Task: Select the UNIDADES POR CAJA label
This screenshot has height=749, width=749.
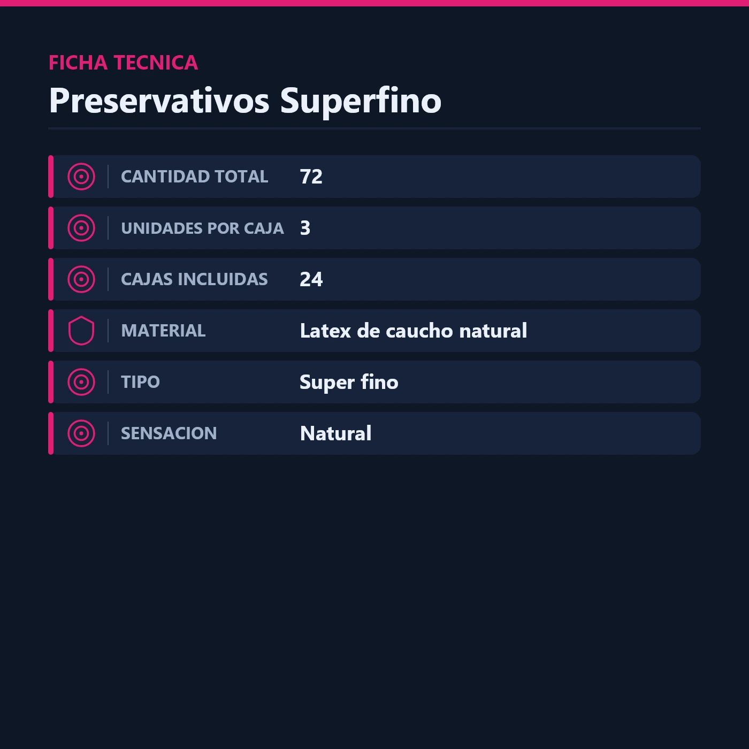Action: (x=202, y=228)
